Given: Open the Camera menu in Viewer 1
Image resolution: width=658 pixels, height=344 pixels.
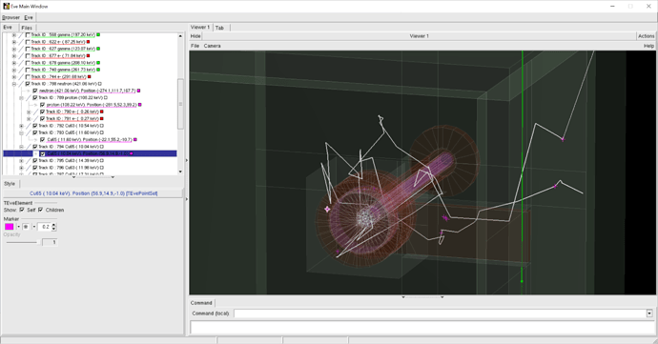Looking at the screenshot, I should tap(212, 46).
